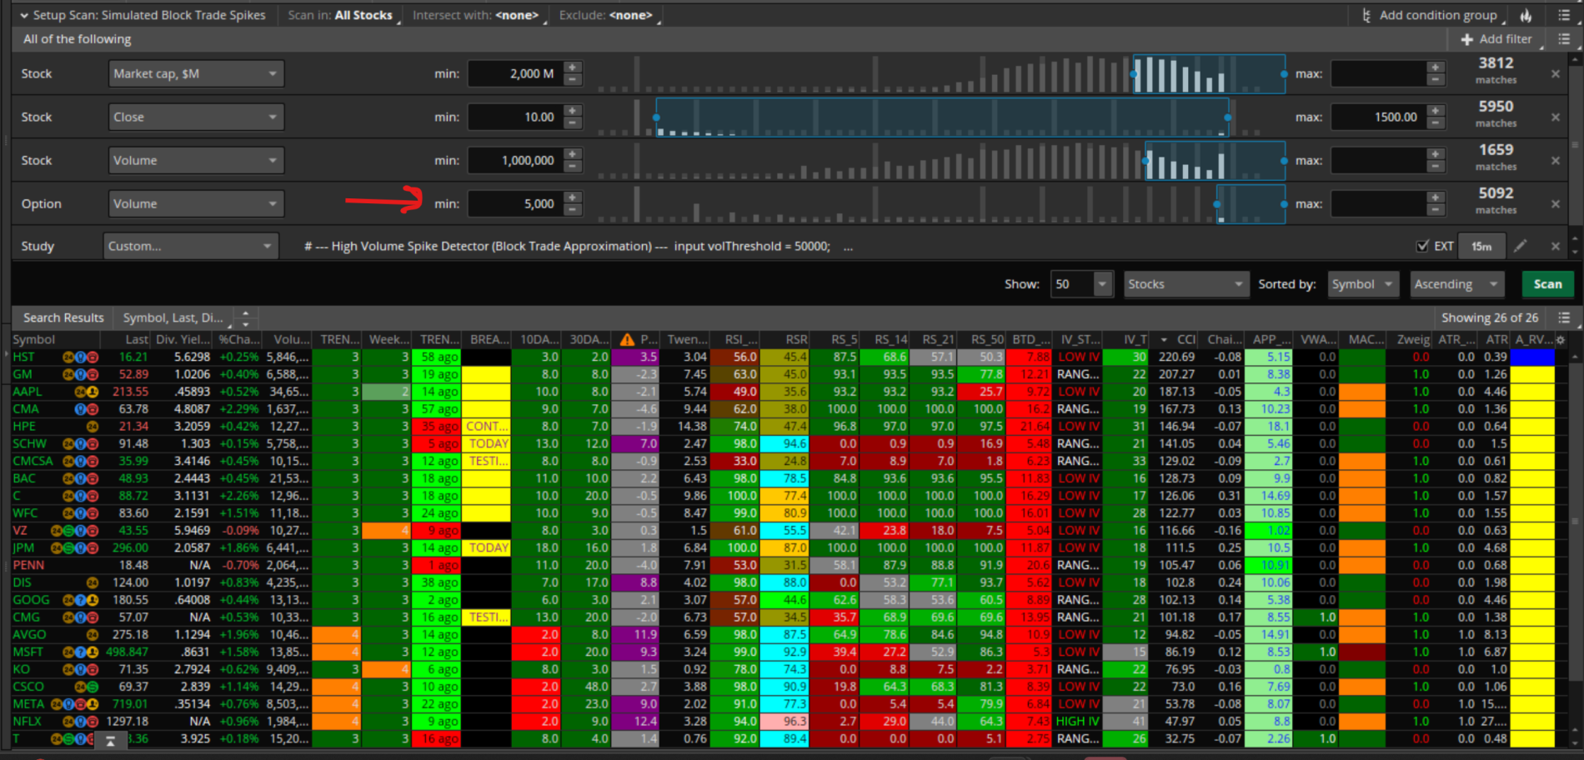This screenshot has width=1584, height=760.
Task: Click the Option Volume min range slider handle
Action: tap(1218, 204)
